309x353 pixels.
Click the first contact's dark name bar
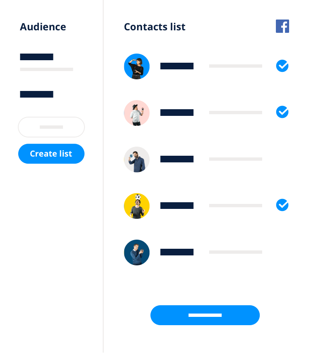[177, 66]
